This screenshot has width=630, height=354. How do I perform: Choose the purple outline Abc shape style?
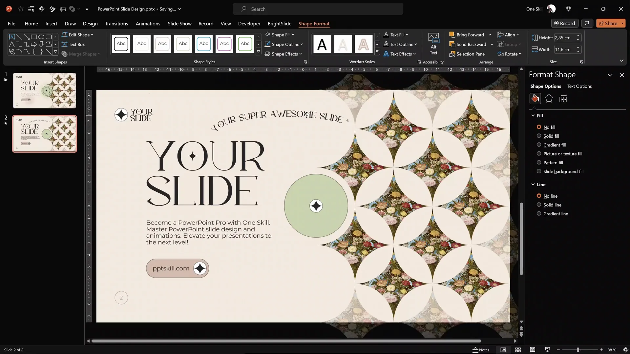tap(224, 44)
